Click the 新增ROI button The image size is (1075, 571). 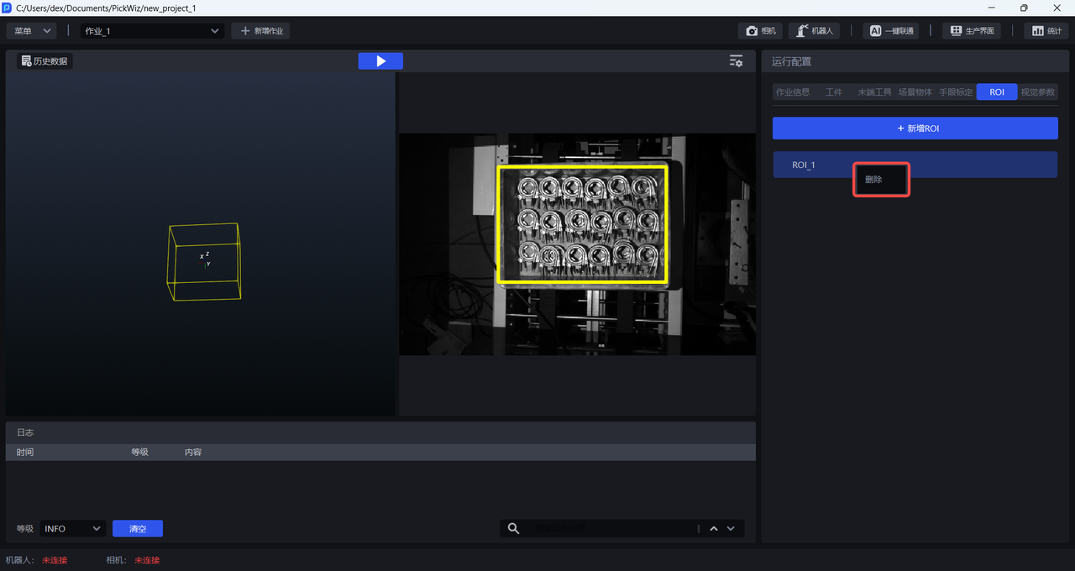pos(915,128)
